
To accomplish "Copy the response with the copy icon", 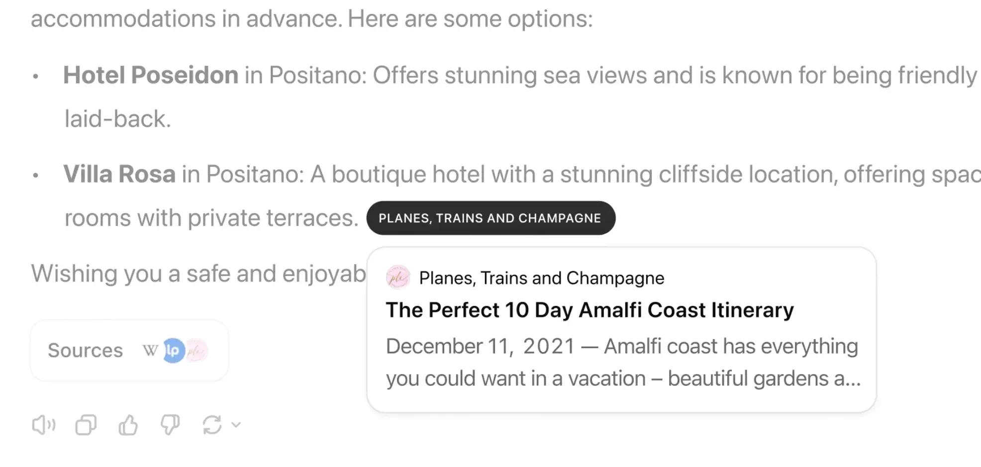I will (x=86, y=425).
